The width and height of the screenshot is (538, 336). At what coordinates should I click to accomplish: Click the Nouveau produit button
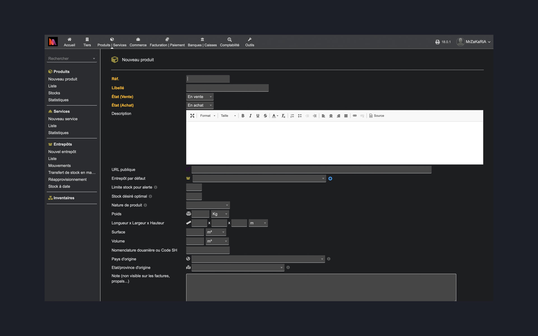point(63,79)
